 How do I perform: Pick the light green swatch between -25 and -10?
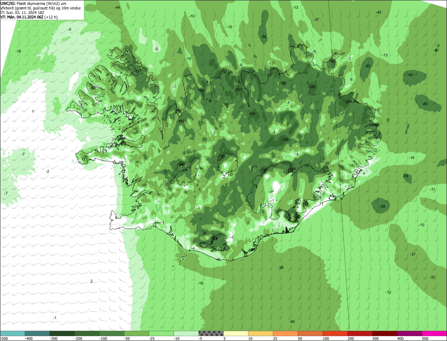pyautogui.click(x=161, y=333)
